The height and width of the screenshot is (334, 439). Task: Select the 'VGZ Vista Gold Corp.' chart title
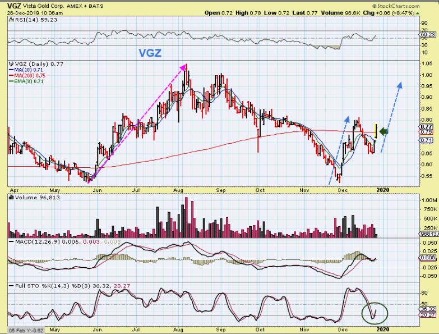point(35,6)
